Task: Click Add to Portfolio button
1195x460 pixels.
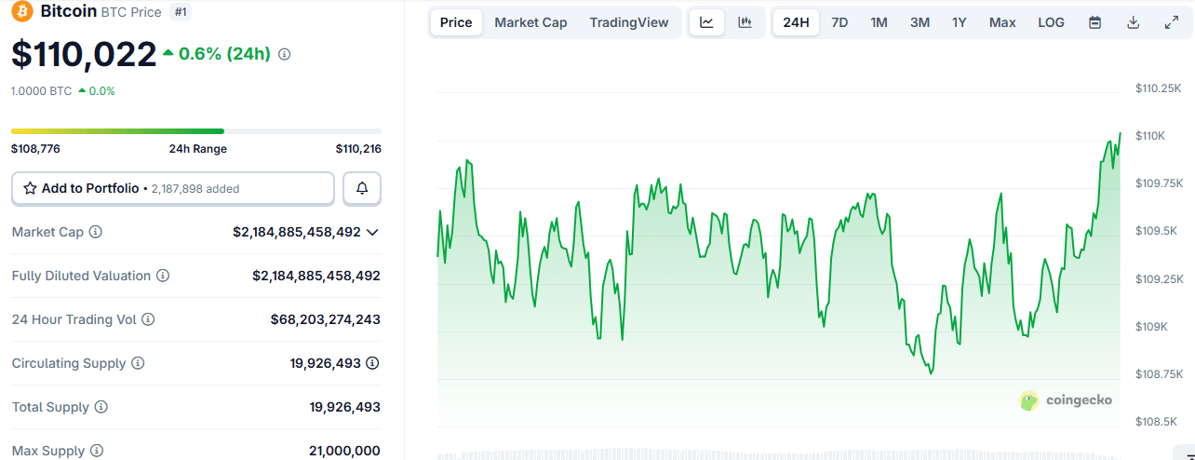Action: [x=172, y=188]
